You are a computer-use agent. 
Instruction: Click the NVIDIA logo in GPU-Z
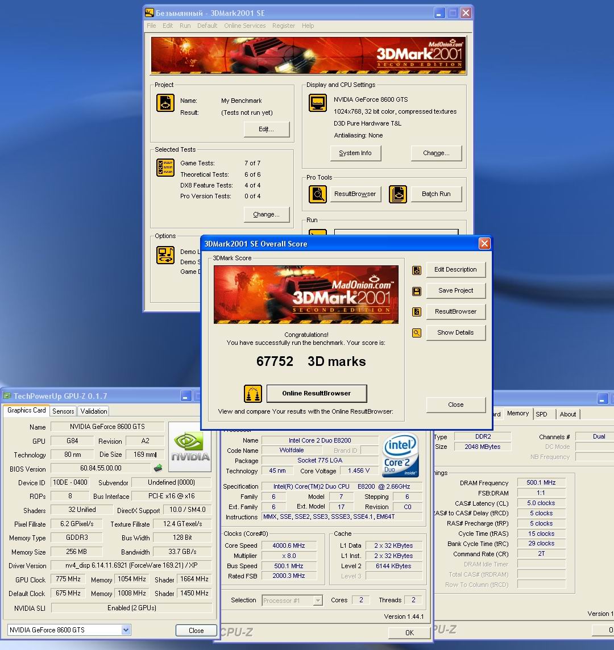190,447
